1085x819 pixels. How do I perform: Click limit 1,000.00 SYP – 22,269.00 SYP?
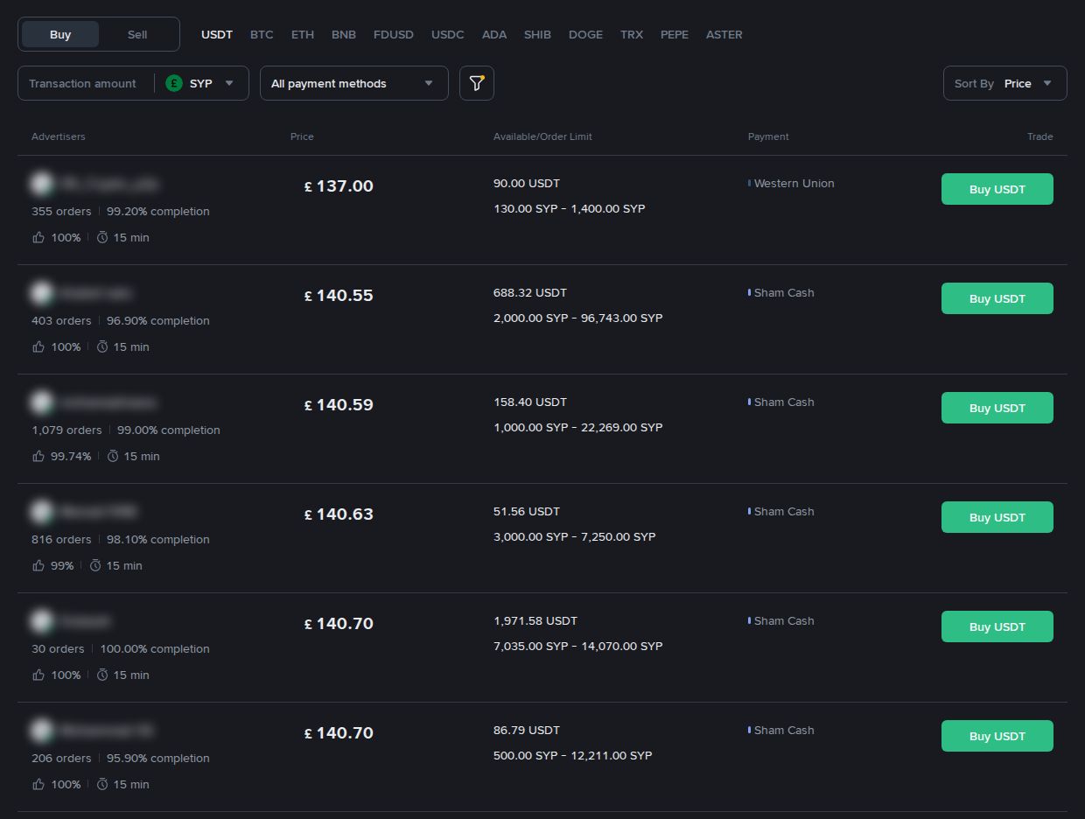tap(577, 427)
